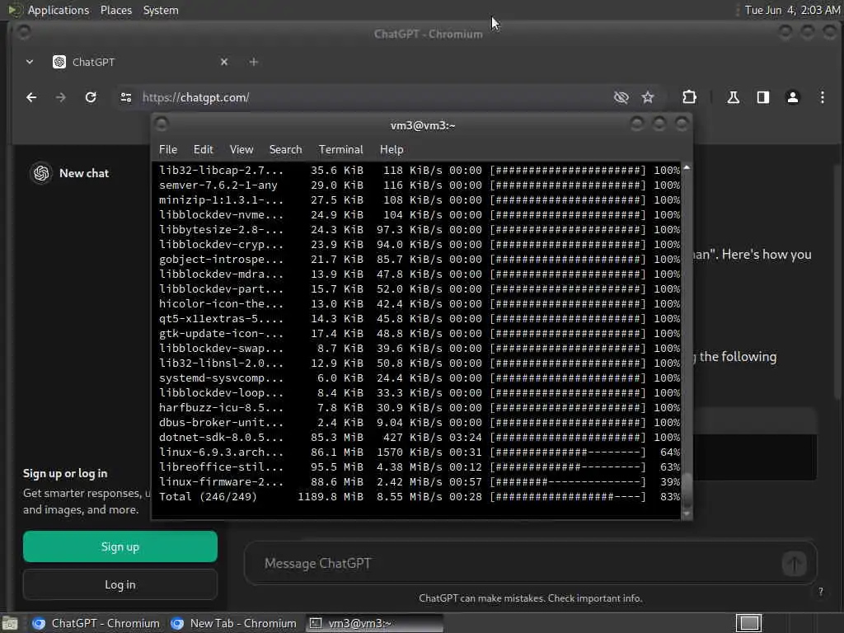Open the terminal Help menu
844x633 pixels.
[x=392, y=150]
